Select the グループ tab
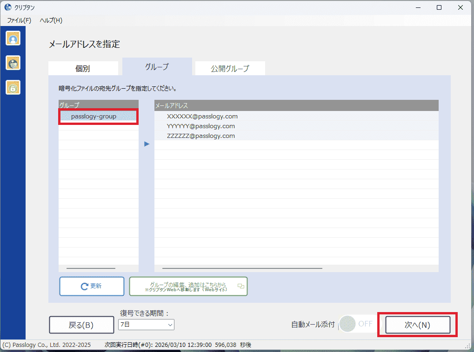Screen dimensions: 474x352 point(157,67)
